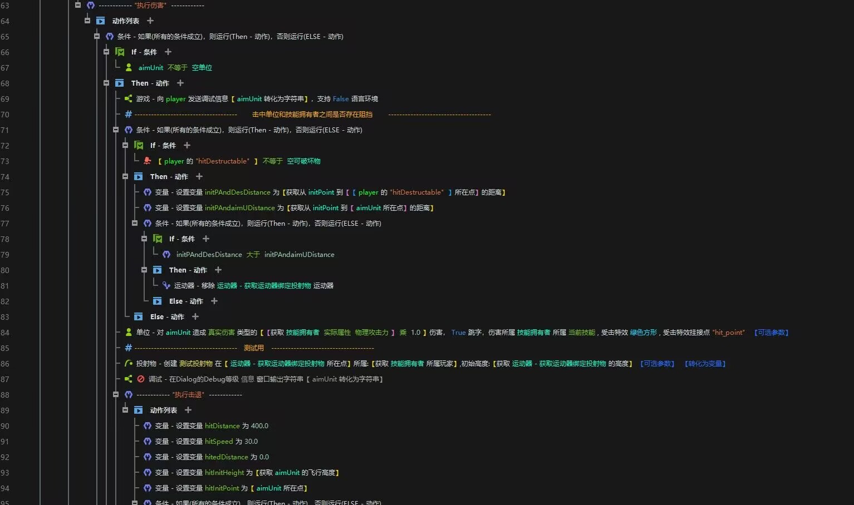Click the variable icon on hitInitPoint line 94
Screen dimensions: 854x505
(x=148, y=488)
